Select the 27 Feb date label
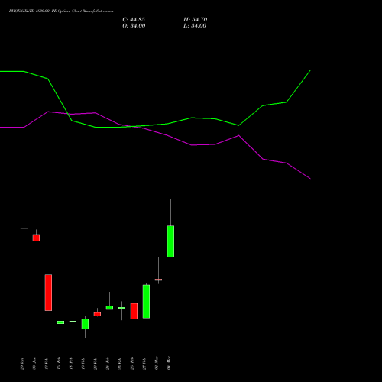 click(x=144, y=364)
